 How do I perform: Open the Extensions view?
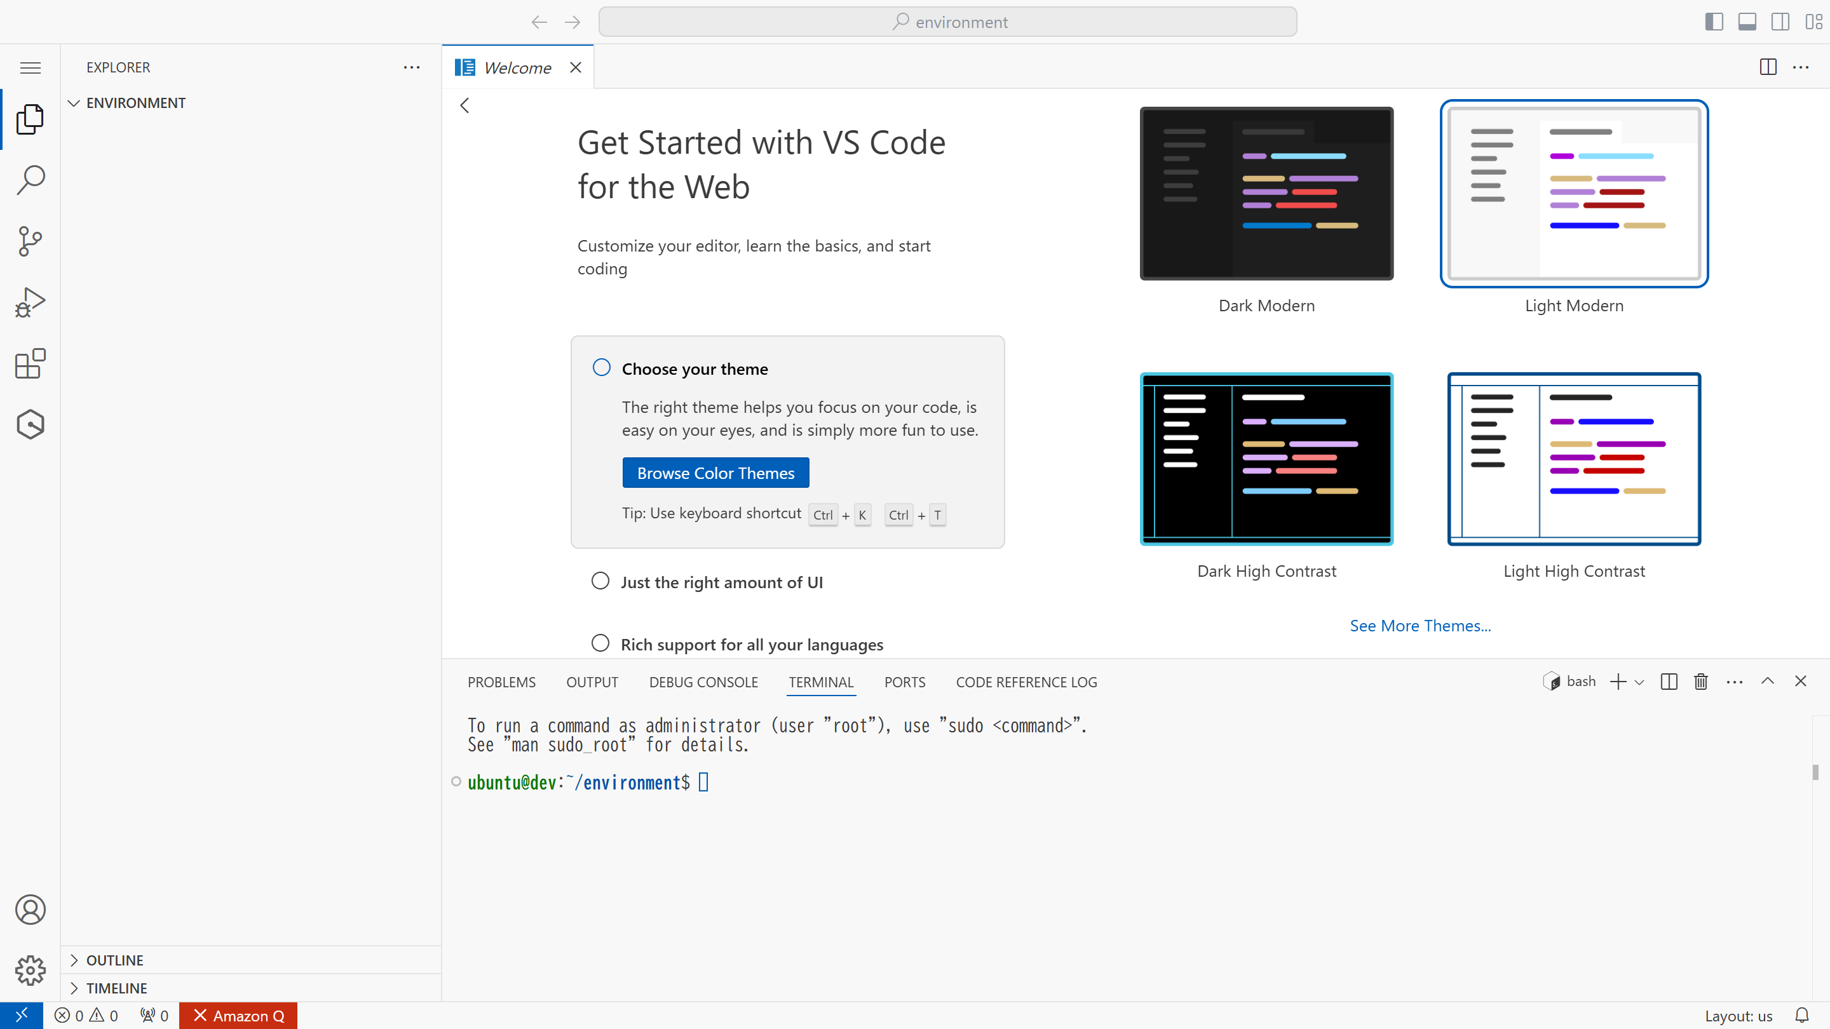point(30,363)
